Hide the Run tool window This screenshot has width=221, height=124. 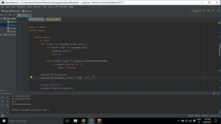coord(218,93)
